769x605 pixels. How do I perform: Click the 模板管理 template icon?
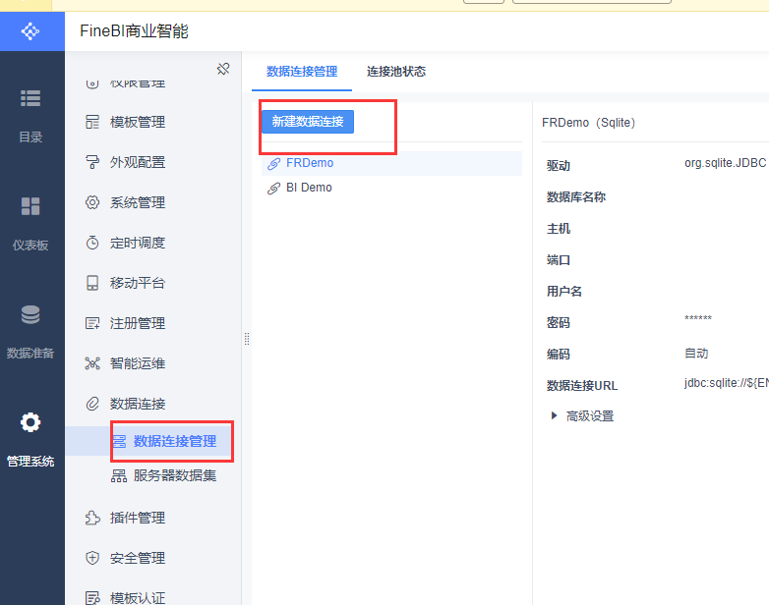click(x=92, y=122)
